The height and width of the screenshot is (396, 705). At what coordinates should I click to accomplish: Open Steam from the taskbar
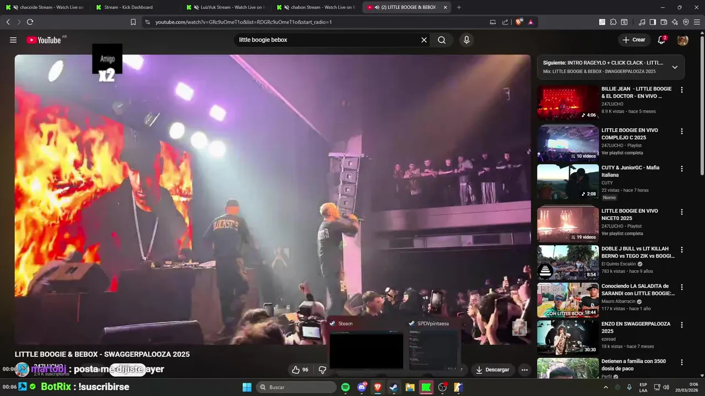coord(394,387)
